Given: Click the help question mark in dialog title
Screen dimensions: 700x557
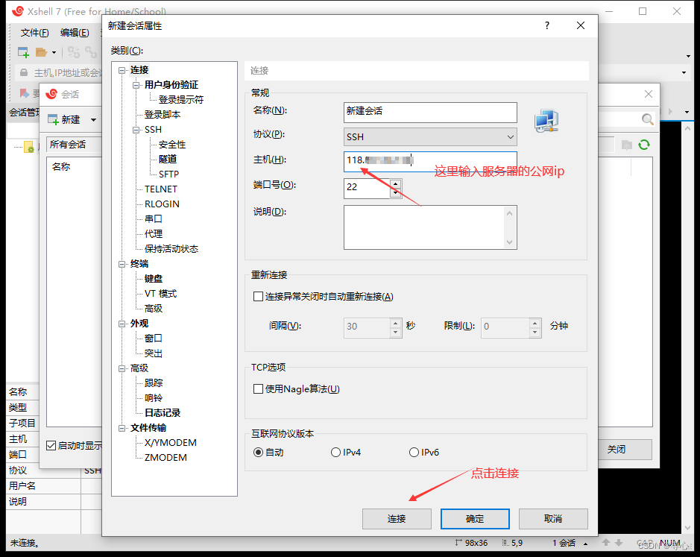Looking at the screenshot, I should click(x=547, y=25).
